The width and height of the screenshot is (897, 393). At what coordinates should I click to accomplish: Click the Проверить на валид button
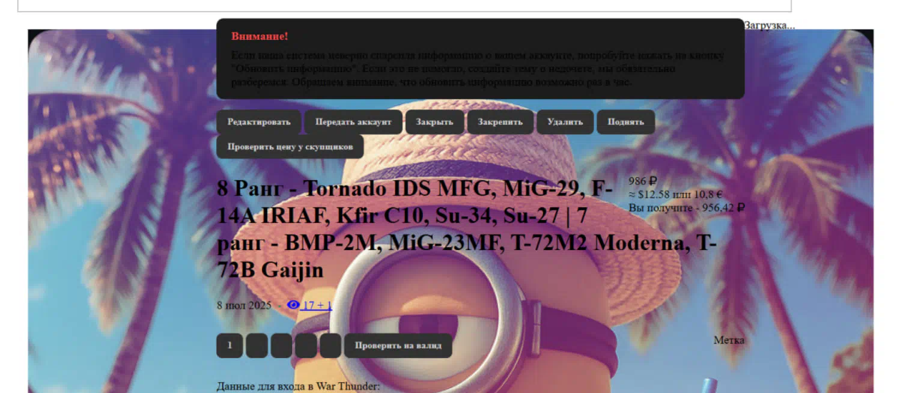398,346
